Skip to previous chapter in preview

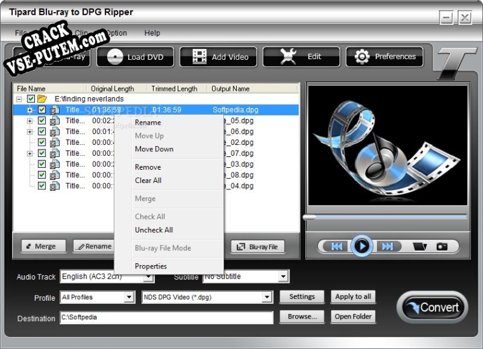(336, 246)
